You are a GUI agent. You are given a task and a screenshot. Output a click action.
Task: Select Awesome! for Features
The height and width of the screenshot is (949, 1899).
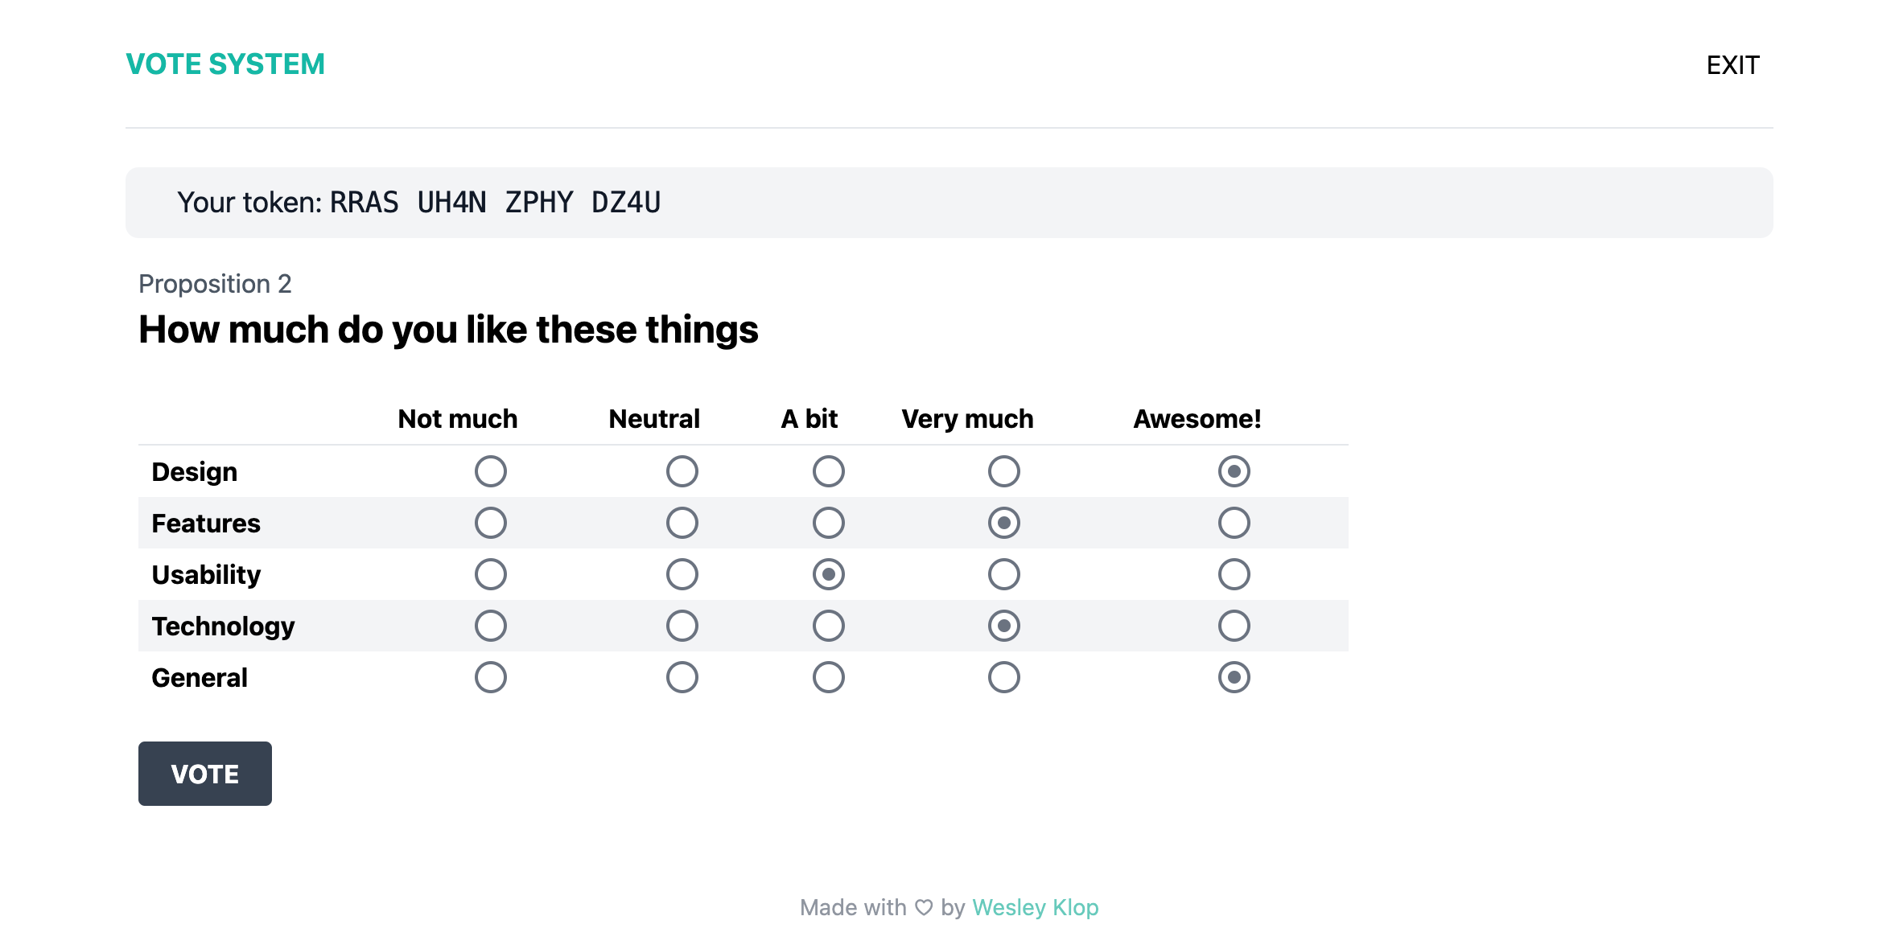coord(1234,523)
